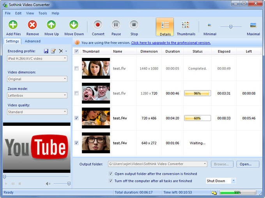
Task: Click the preview seek slider handle
Action: tap(5, 177)
